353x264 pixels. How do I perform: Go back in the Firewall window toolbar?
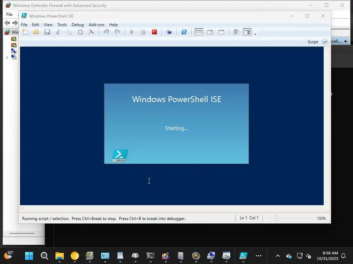point(8,23)
